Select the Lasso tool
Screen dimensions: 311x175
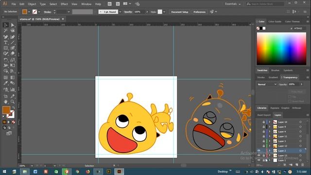[x=13, y=31]
